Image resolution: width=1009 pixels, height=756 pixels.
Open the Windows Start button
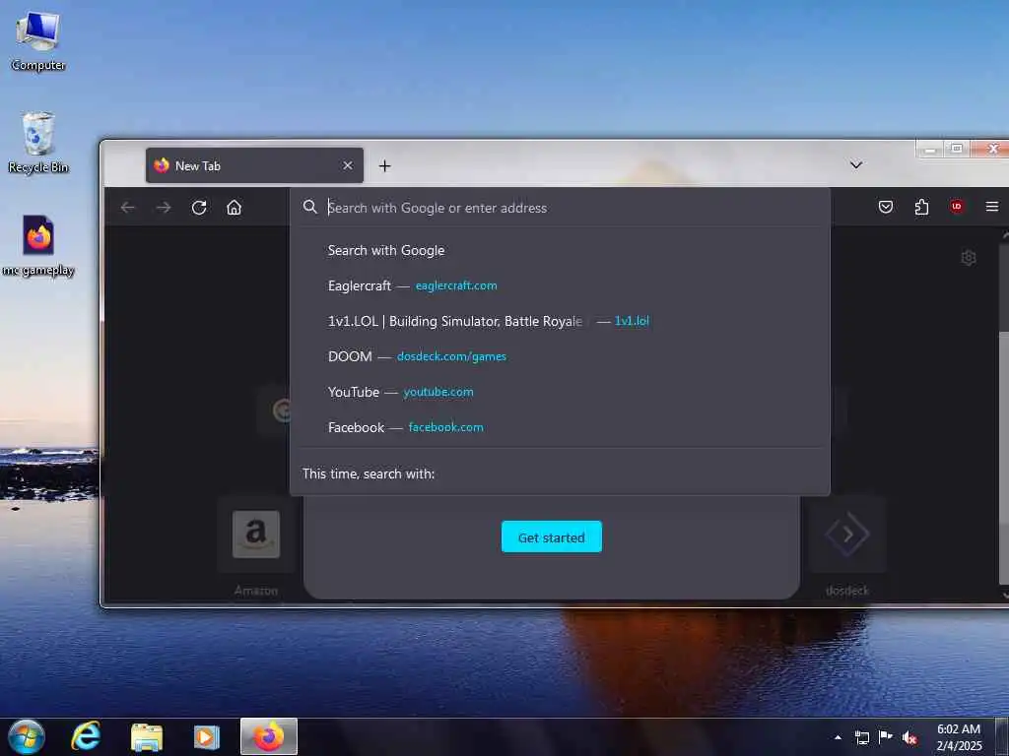(x=26, y=736)
